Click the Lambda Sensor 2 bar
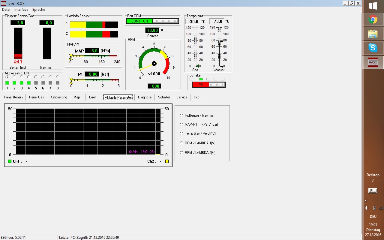 [x=94, y=34]
